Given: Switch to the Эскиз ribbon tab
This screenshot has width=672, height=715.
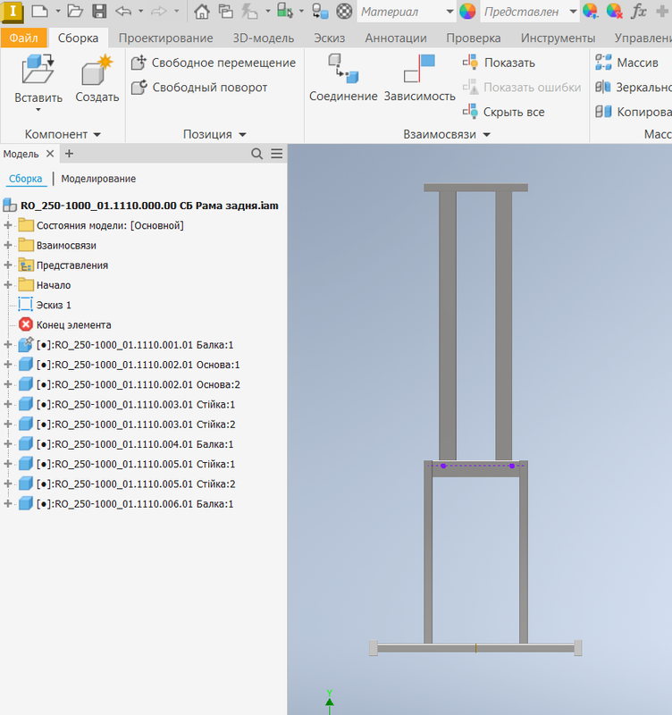Looking at the screenshot, I should tap(329, 38).
